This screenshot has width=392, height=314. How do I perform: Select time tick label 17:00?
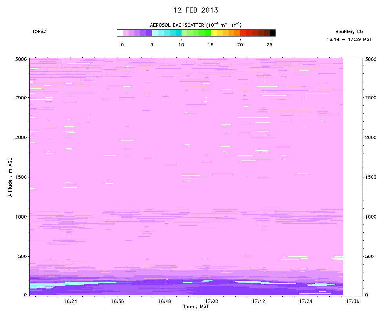[x=212, y=301]
